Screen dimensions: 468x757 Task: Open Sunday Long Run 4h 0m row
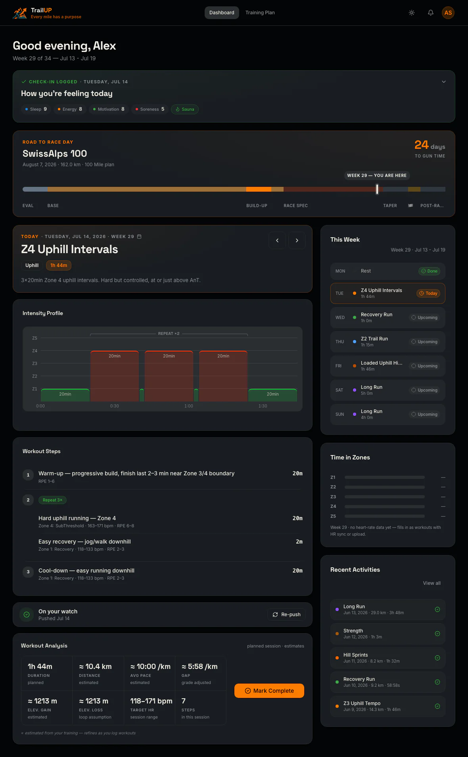coord(388,414)
